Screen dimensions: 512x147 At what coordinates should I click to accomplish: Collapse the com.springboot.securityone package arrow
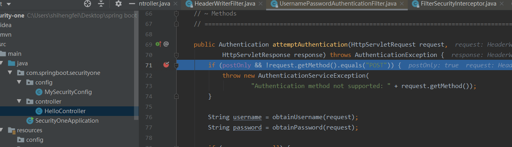coord(10,73)
